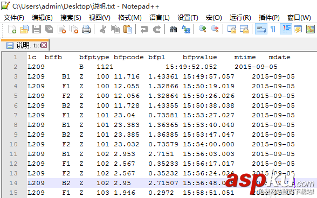This screenshot has height=198, width=317.
Task: Click the New file toolbar icon
Action: pos(12,29)
